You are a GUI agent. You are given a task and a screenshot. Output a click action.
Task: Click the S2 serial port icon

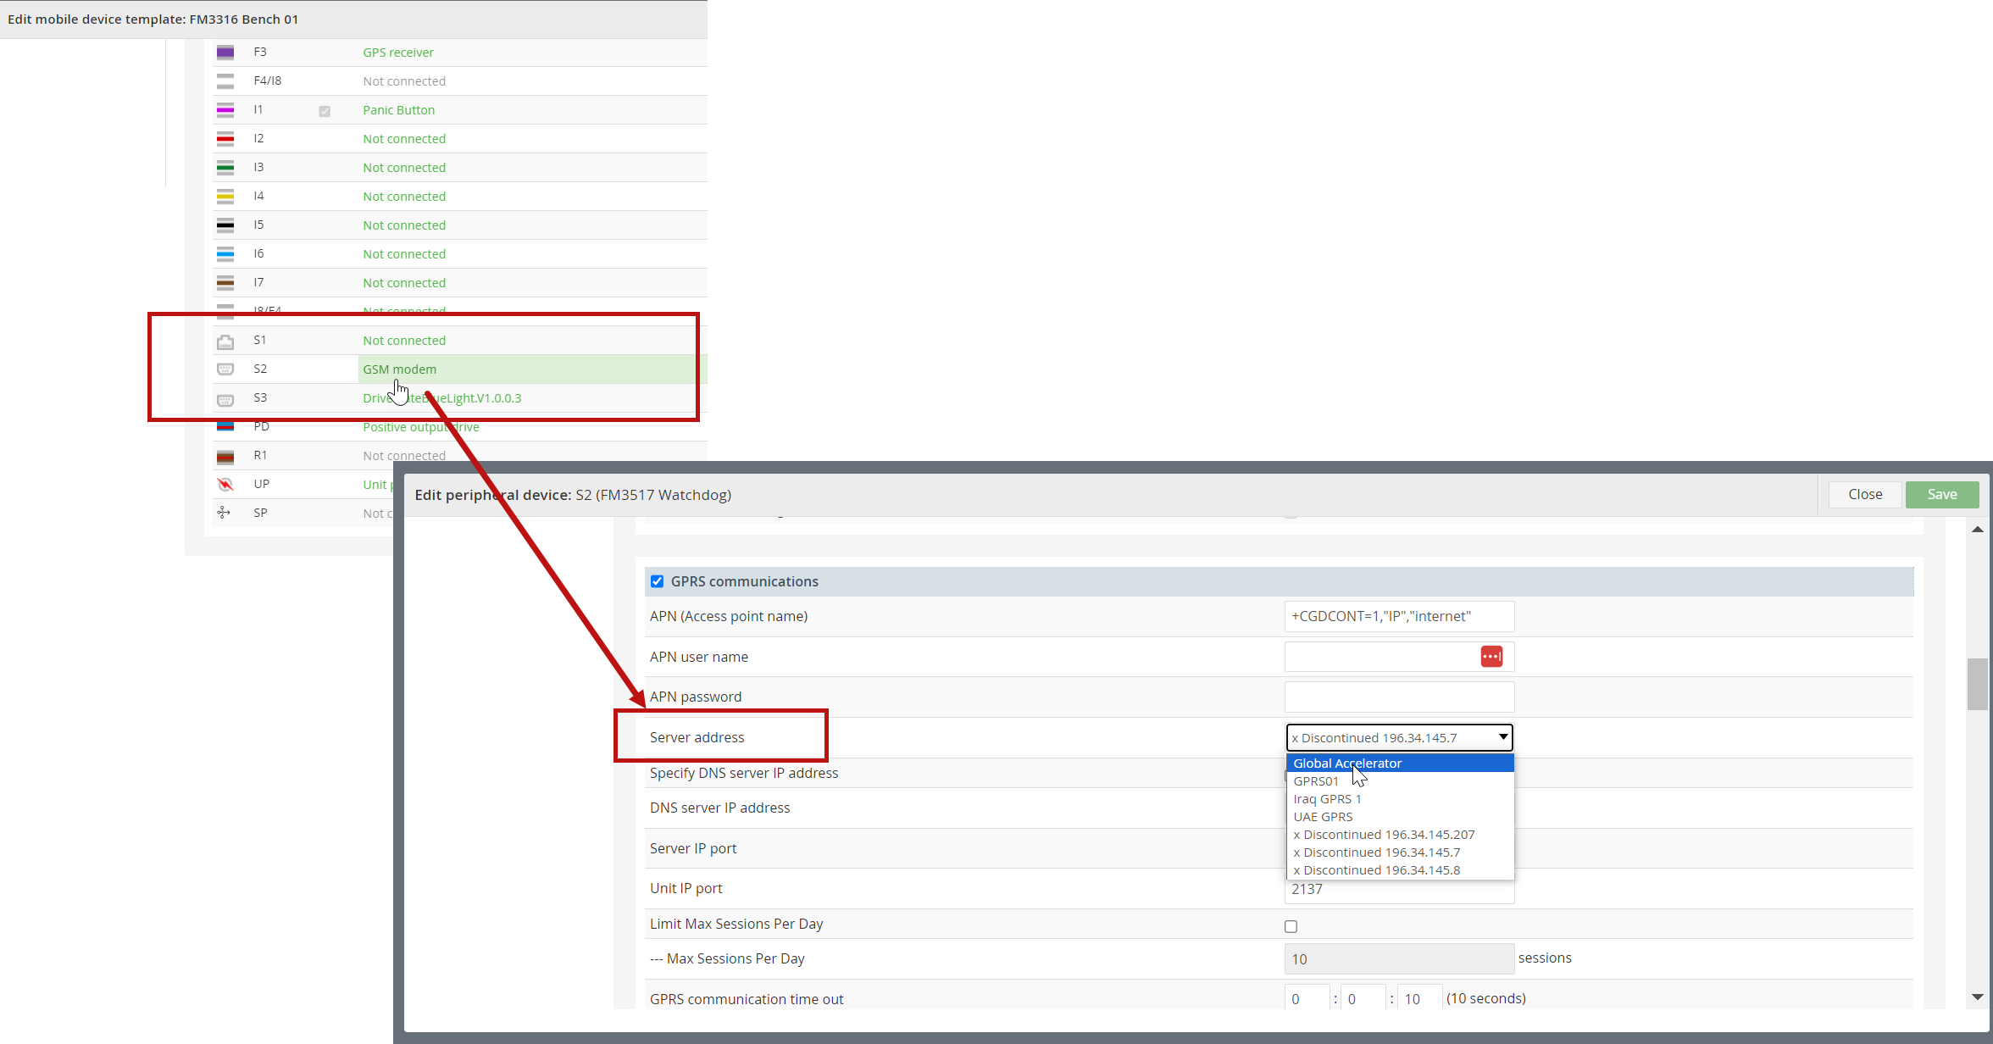click(225, 369)
